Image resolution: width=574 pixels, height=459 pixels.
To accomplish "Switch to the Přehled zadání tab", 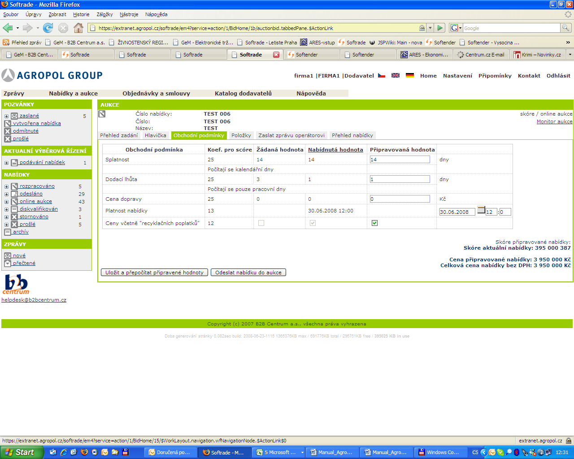I will [x=119, y=135].
